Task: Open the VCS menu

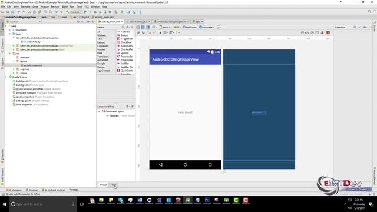Action: click(x=87, y=6)
